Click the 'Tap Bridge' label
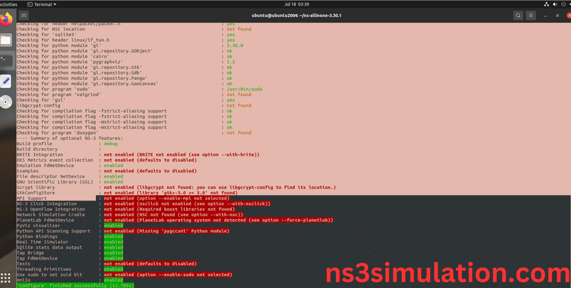 click(x=30, y=253)
